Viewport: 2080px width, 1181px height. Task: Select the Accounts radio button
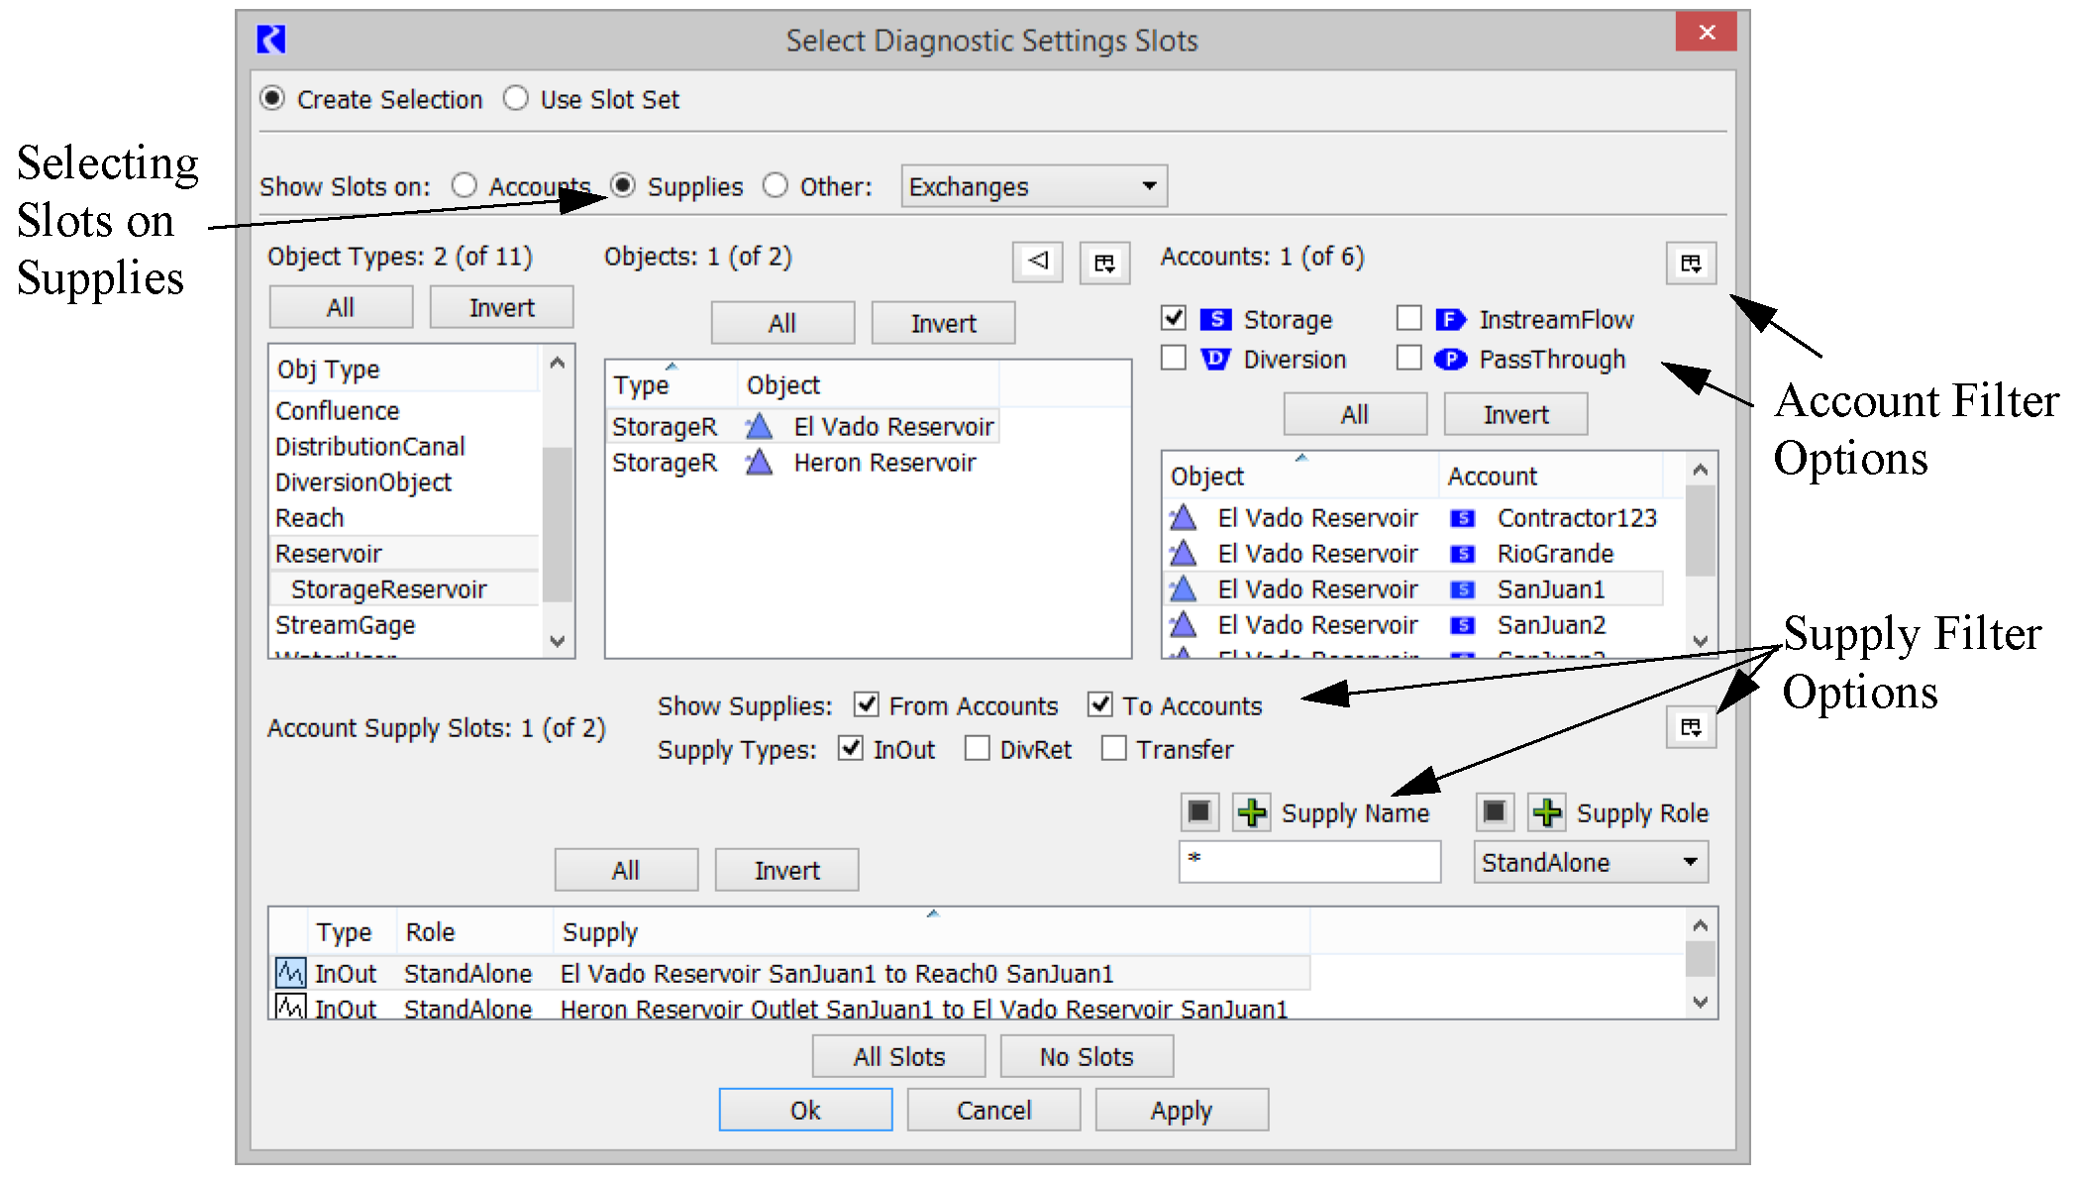tap(464, 185)
